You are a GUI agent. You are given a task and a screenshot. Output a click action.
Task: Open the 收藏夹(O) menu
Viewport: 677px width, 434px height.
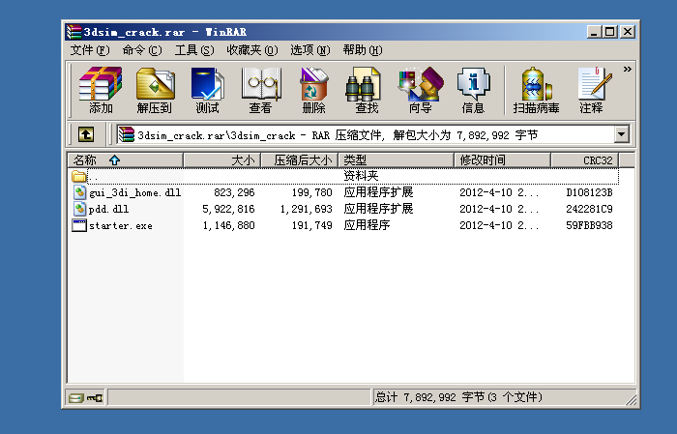[x=252, y=50]
